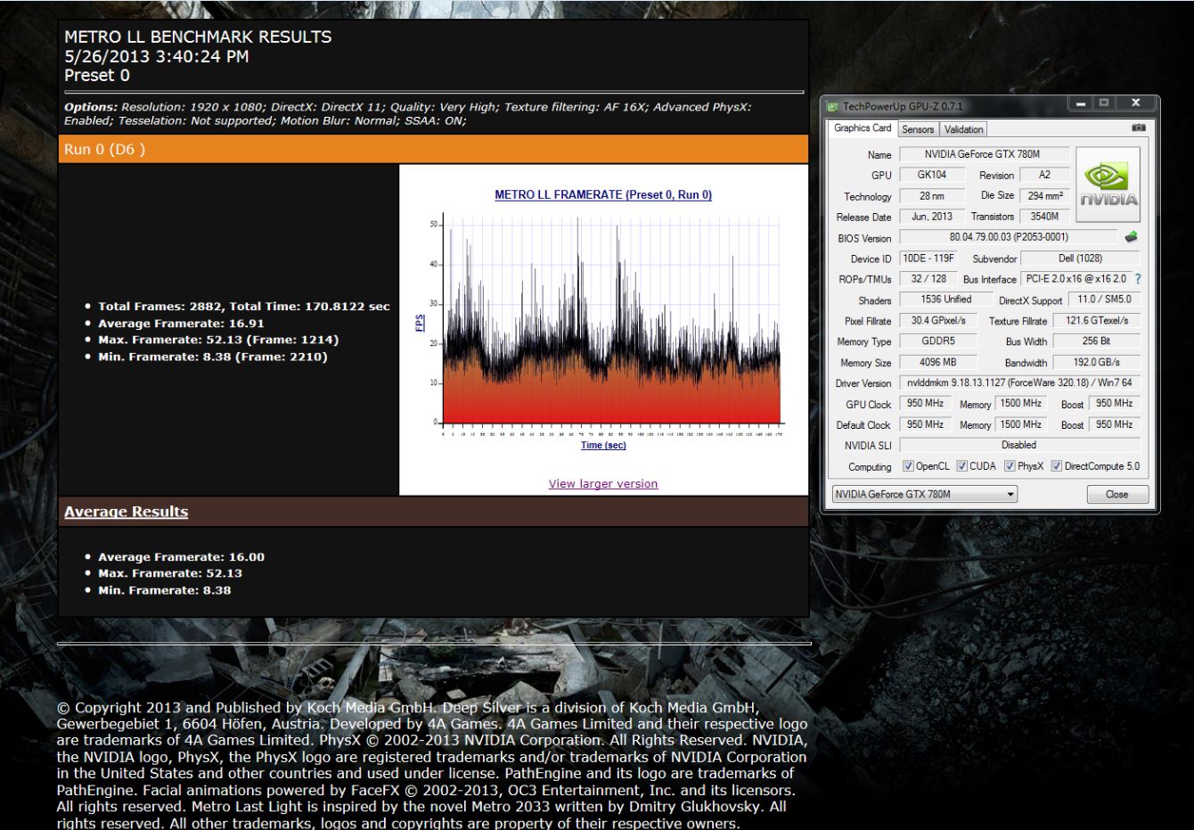Click the Bus Width field showing 256 Bit
The height and width of the screenshot is (830, 1194).
tap(1096, 341)
